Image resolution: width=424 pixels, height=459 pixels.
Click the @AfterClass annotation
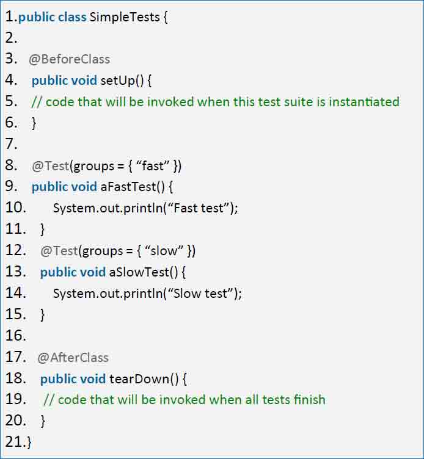73,358
